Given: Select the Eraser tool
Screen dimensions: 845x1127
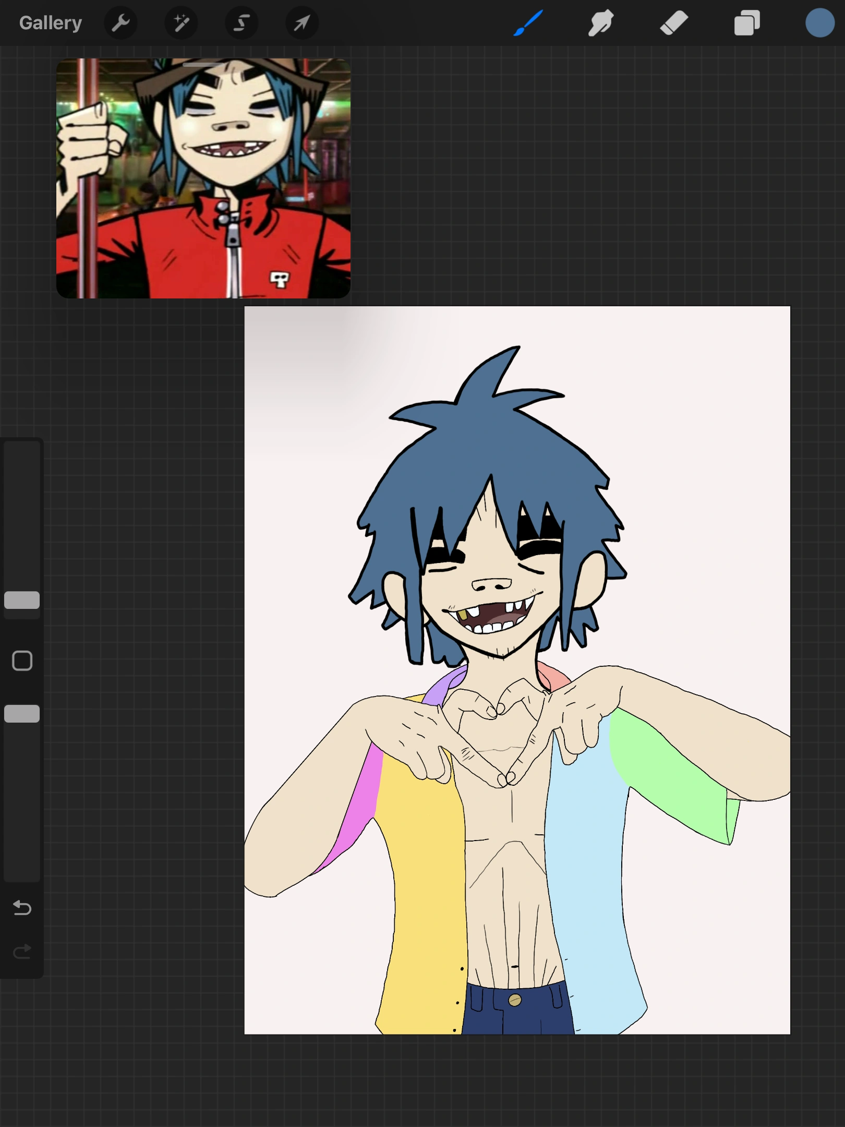Looking at the screenshot, I should [x=673, y=22].
